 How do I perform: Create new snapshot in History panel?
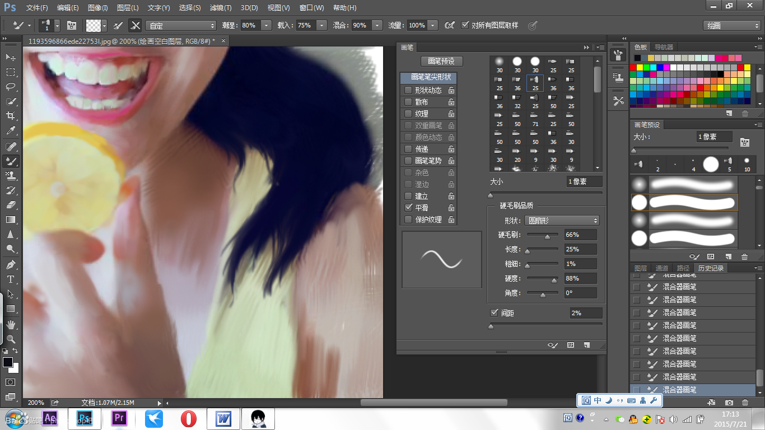click(729, 402)
